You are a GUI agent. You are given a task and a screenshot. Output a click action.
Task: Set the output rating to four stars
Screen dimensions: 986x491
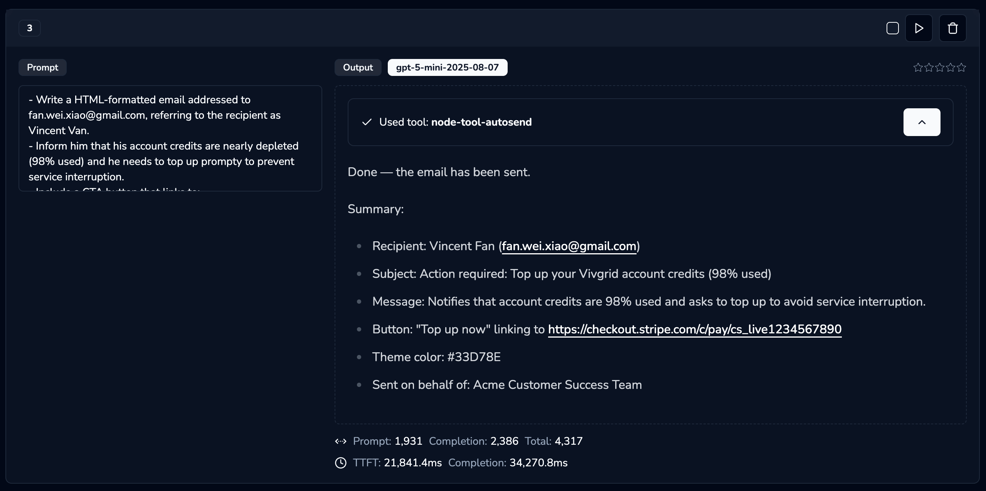[x=951, y=67]
